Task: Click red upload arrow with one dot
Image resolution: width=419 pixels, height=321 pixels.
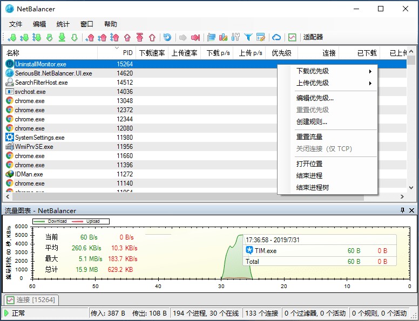Action: (90, 37)
